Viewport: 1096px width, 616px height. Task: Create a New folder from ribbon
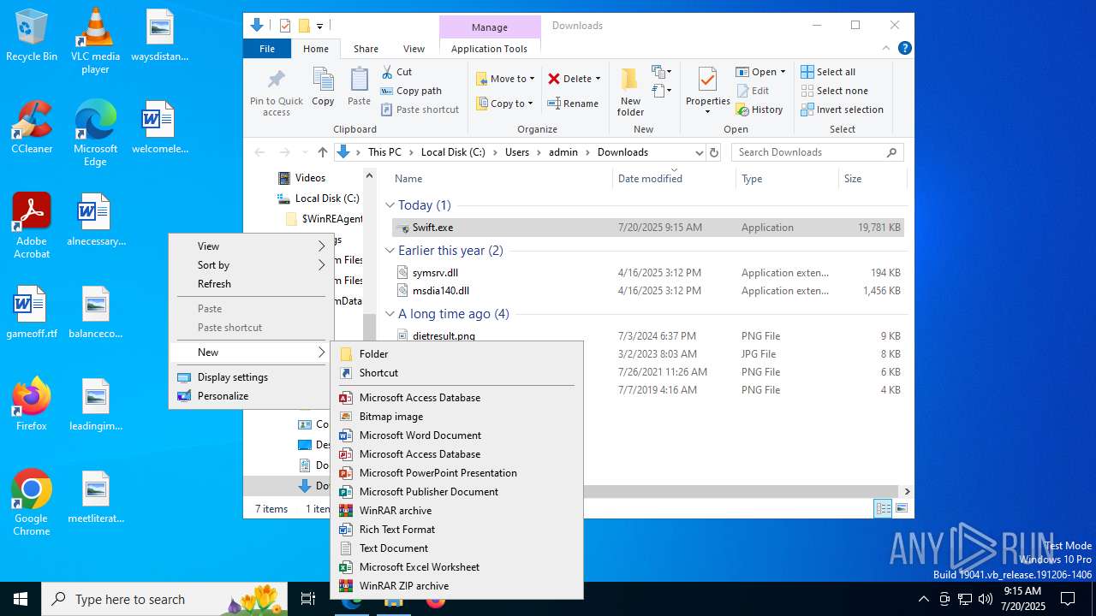click(x=630, y=92)
